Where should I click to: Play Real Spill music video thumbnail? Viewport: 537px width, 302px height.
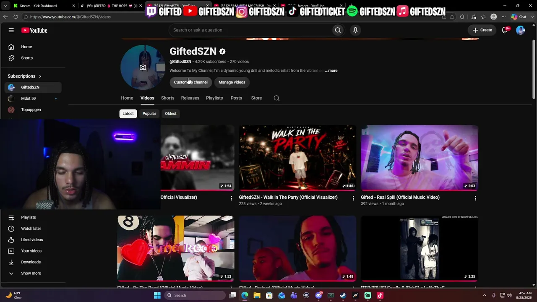pos(420,158)
